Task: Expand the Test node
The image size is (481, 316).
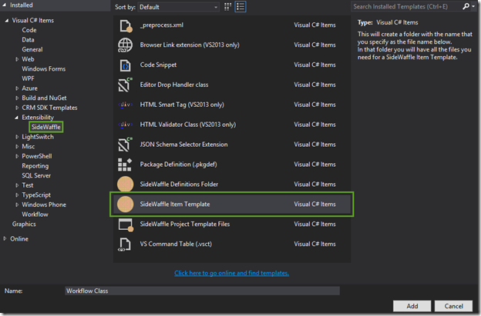Action: tap(17, 185)
